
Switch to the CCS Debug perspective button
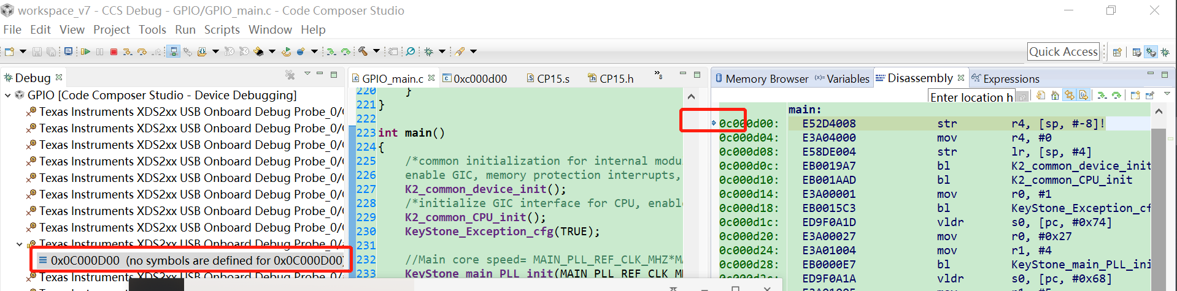(x=1151, y=52)
